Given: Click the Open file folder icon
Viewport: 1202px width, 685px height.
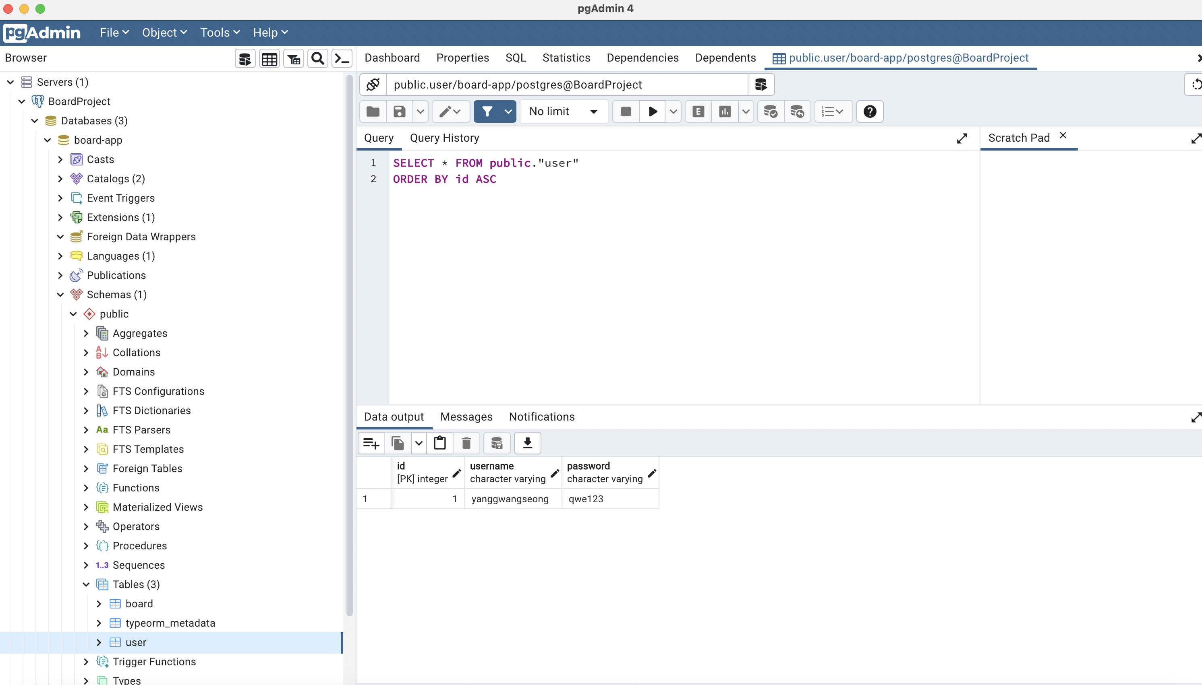Looking at the screenshot, I should pos(373,111).
